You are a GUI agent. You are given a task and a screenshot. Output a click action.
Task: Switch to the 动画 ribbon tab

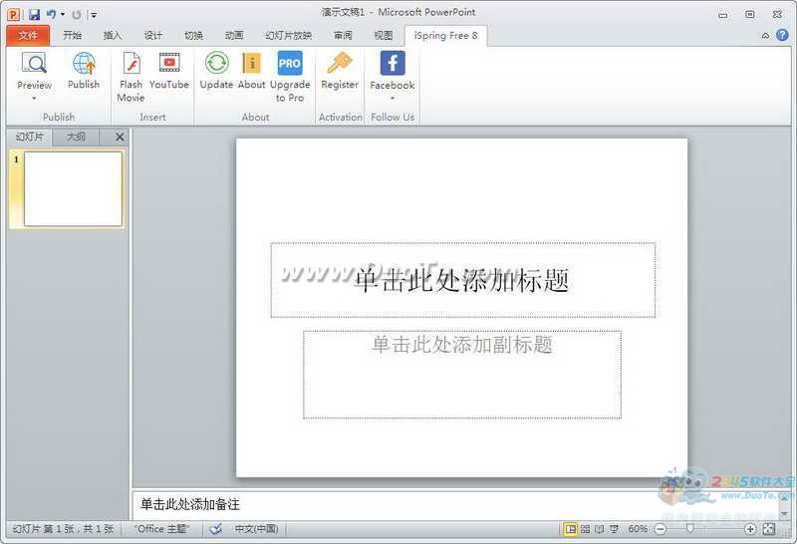pyautogui.click(x=234, y=35)
